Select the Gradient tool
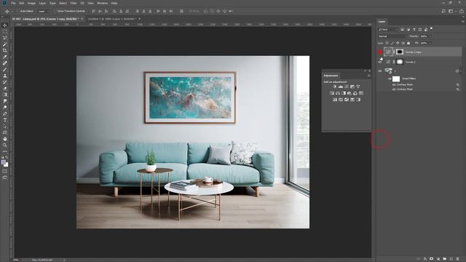Screen dimensions: 466x262 [x=5, y=95]
